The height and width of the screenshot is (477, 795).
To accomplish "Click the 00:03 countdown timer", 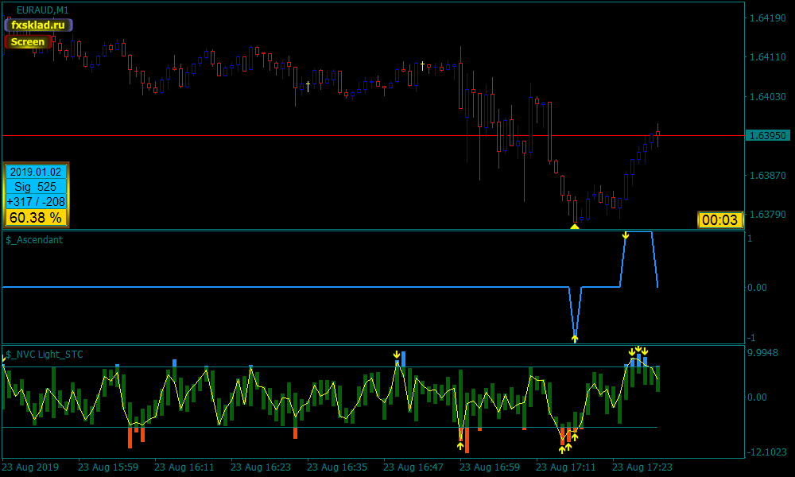I will (720, 220).
